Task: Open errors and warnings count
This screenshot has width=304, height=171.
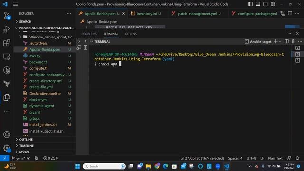Action: click(50, 158)
